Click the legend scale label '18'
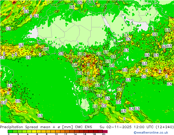Viewport: 174px width, 135px height. click(94, 134)
